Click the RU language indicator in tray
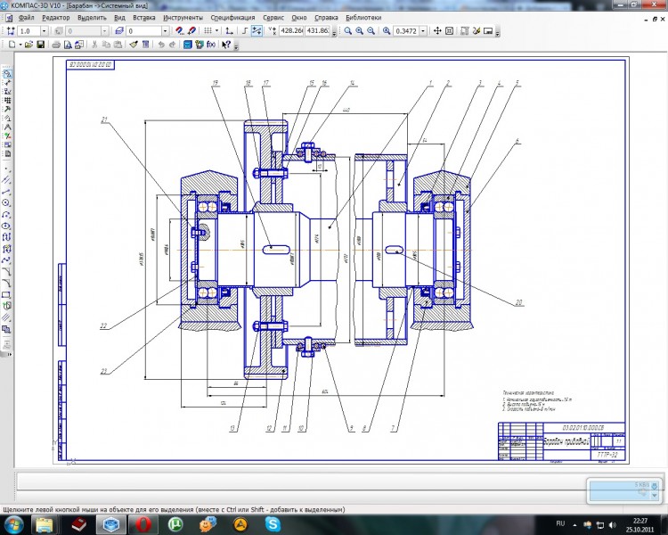 pyautogui.click(x=560, y=523)
